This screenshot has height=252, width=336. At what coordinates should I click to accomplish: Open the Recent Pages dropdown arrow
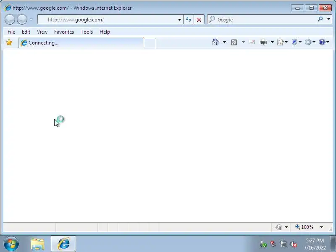coord(31,19)
